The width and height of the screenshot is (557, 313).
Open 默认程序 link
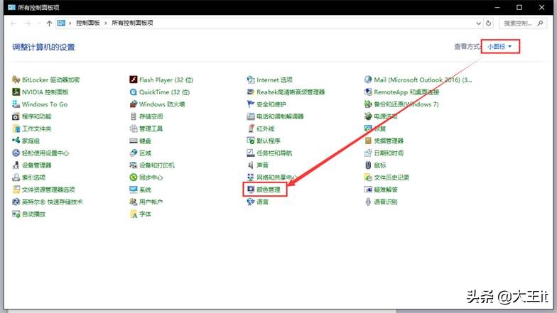click(269, 141)
